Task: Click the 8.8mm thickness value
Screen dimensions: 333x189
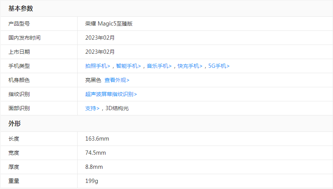Action: pos(94,167)
